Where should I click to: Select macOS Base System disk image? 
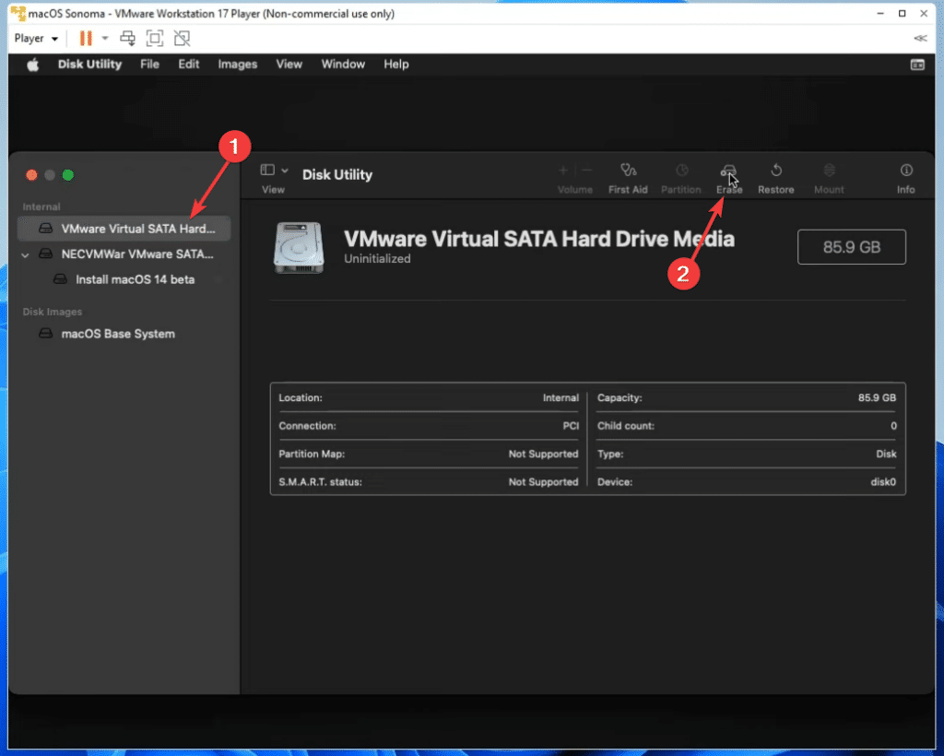[x=124, y=334]
